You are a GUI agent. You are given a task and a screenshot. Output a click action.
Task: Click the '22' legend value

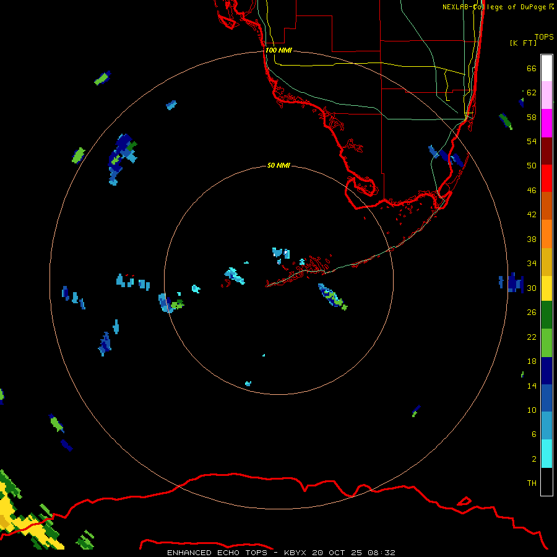click(x=532, y=337)
